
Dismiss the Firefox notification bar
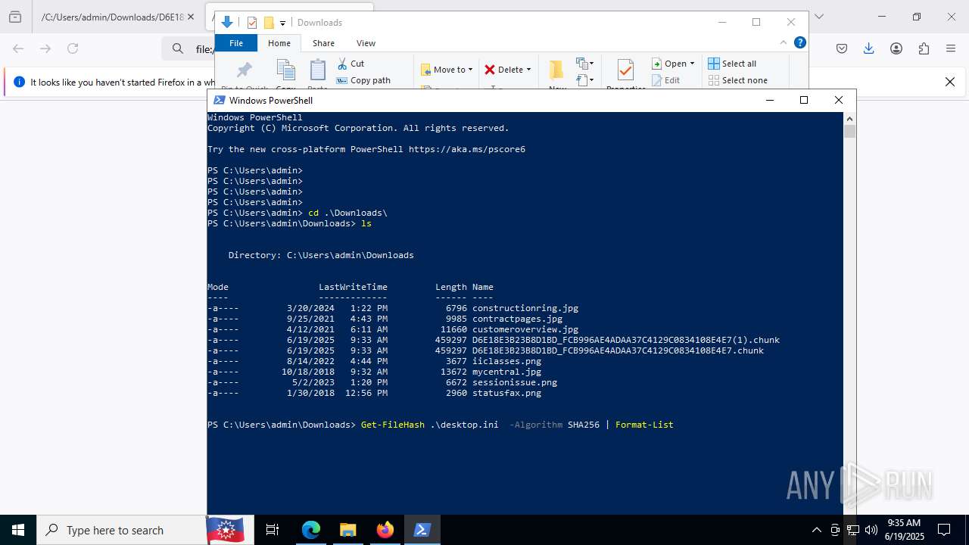950,82
